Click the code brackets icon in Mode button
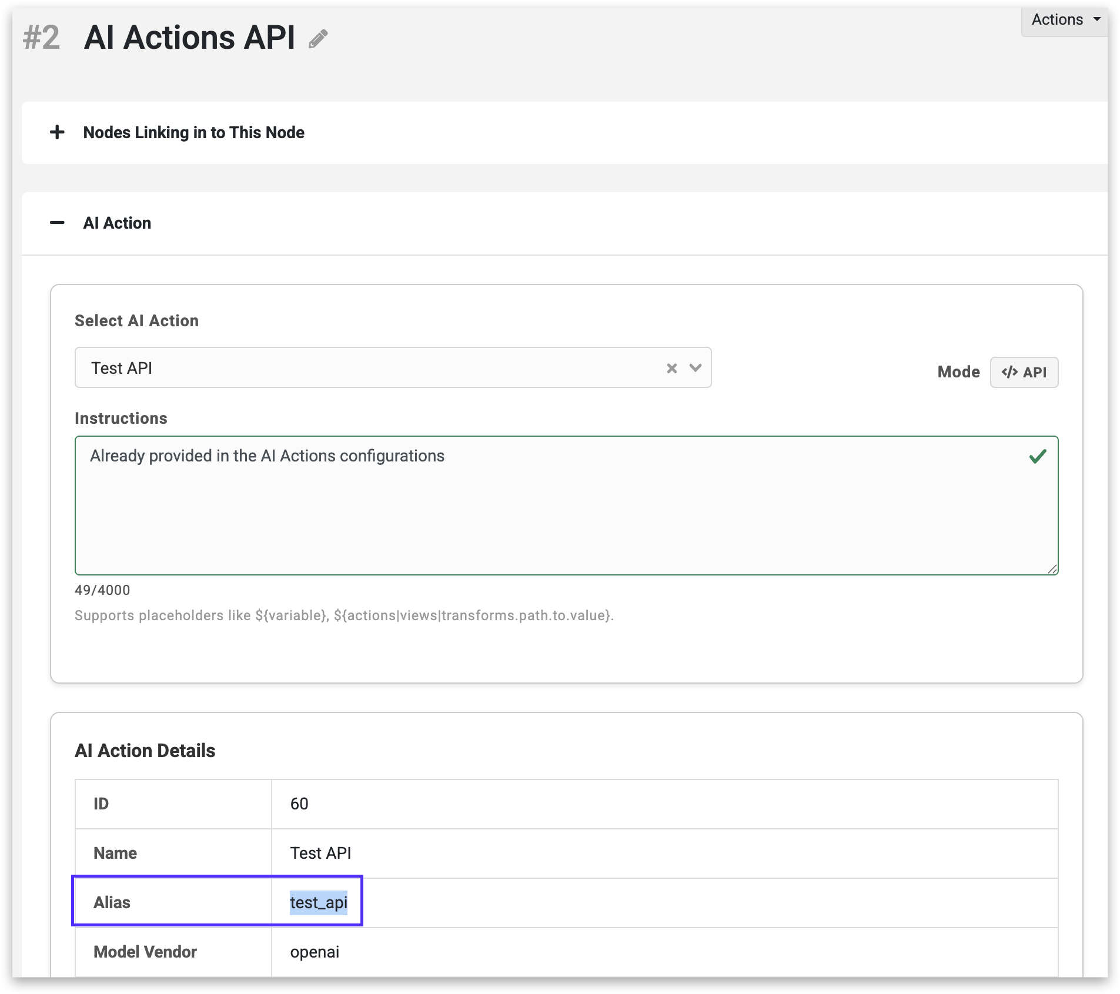Viewport: 1120px width, 994px height. 1009,372
